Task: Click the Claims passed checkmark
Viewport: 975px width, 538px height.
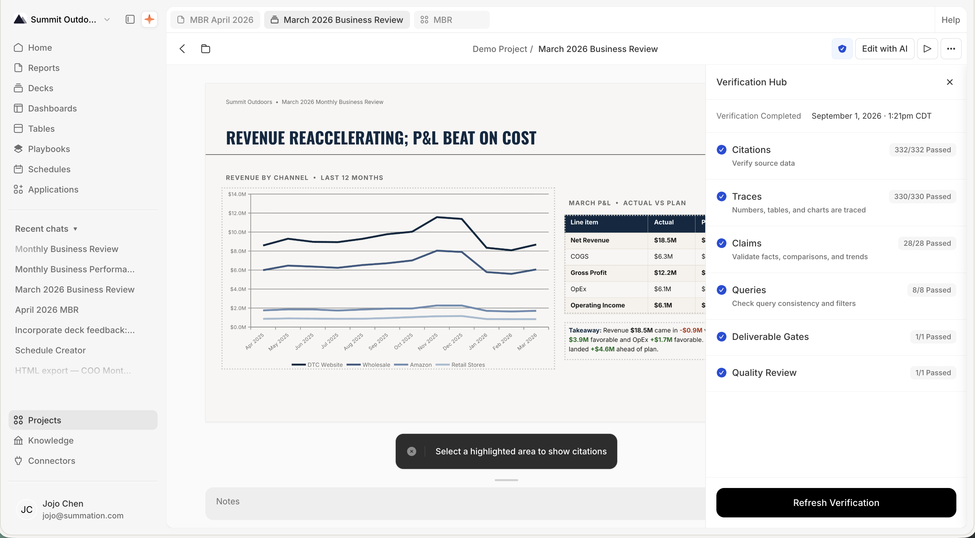Action: pyautogui.click(x=721, y=243)
